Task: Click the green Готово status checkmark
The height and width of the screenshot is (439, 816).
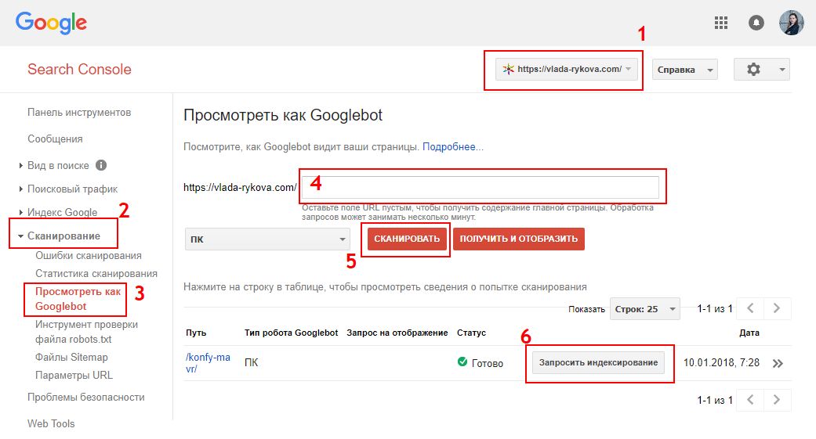Action: tap(462, 362)
